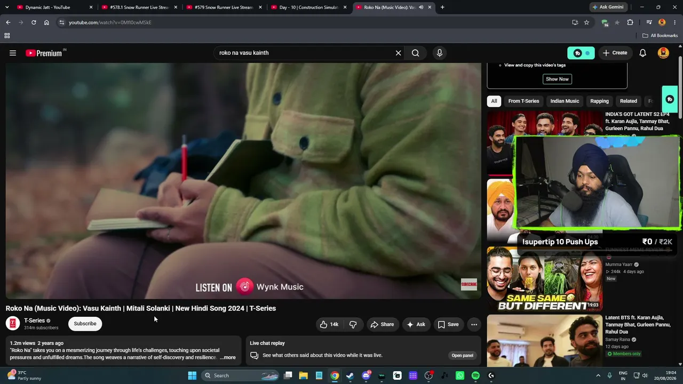Open WhatsApp from the taskbar
The width and height of the screenshot is (683, 384).
point(460,375)
